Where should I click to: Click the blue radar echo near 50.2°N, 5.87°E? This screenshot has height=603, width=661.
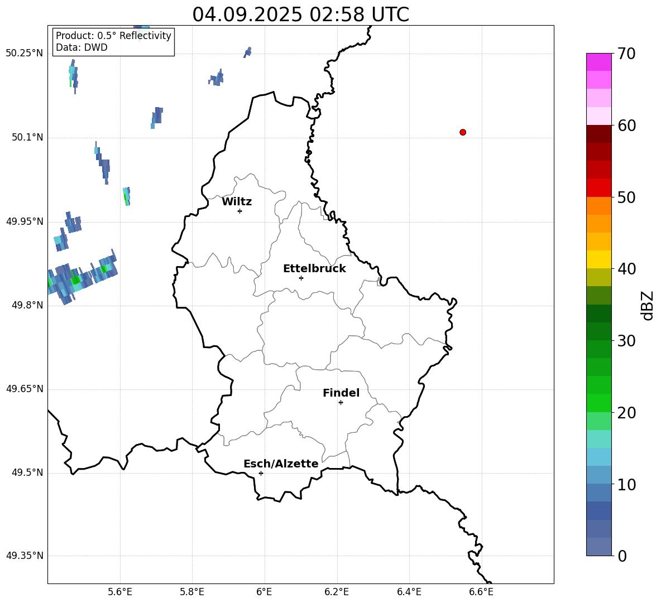[x=216, y=78]
